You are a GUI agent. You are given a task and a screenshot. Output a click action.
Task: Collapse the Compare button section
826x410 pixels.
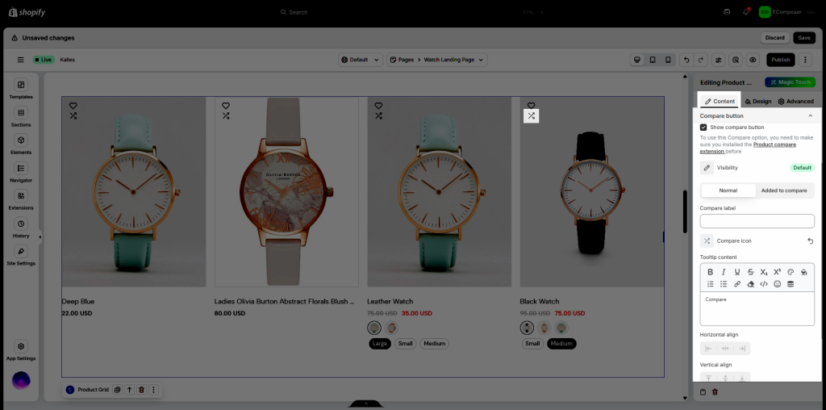[x=810, y=116]
